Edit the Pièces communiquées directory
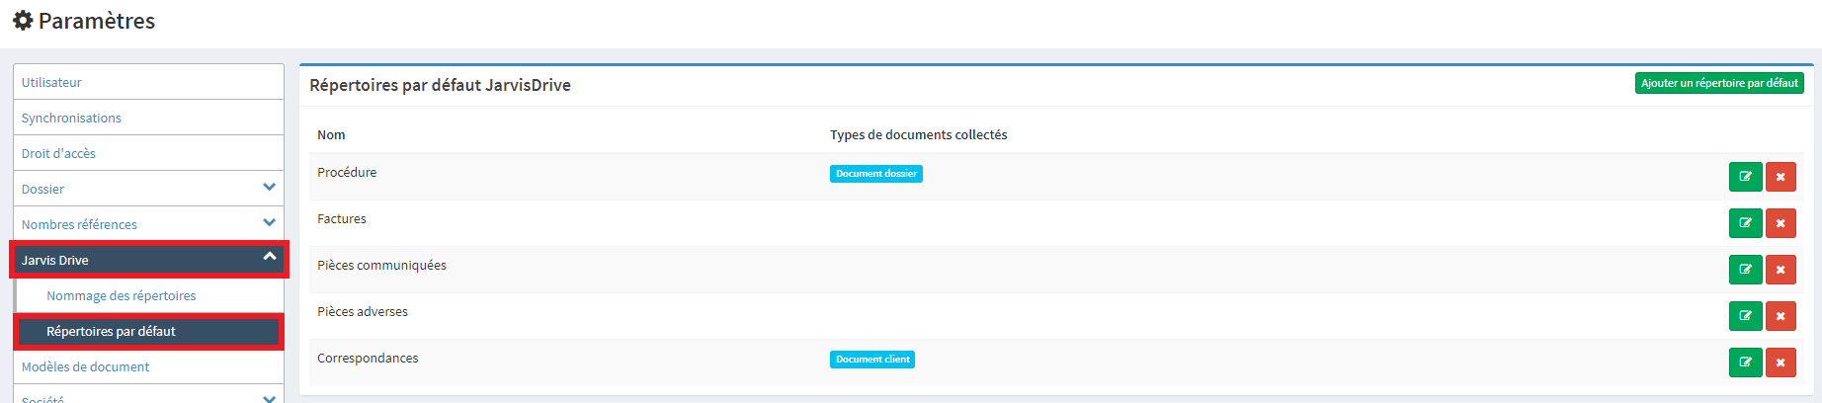1822x403 pixels. pyautogui.click(x=1745, y=270)
